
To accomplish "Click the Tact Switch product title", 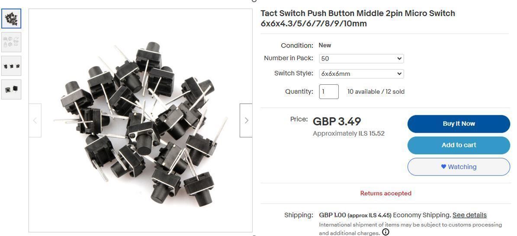I will [357, 19].
